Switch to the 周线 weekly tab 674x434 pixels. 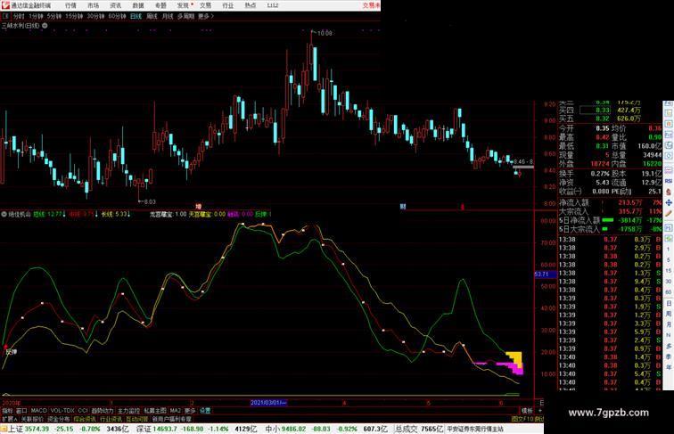pyautogui.click(x=152, y=16)
